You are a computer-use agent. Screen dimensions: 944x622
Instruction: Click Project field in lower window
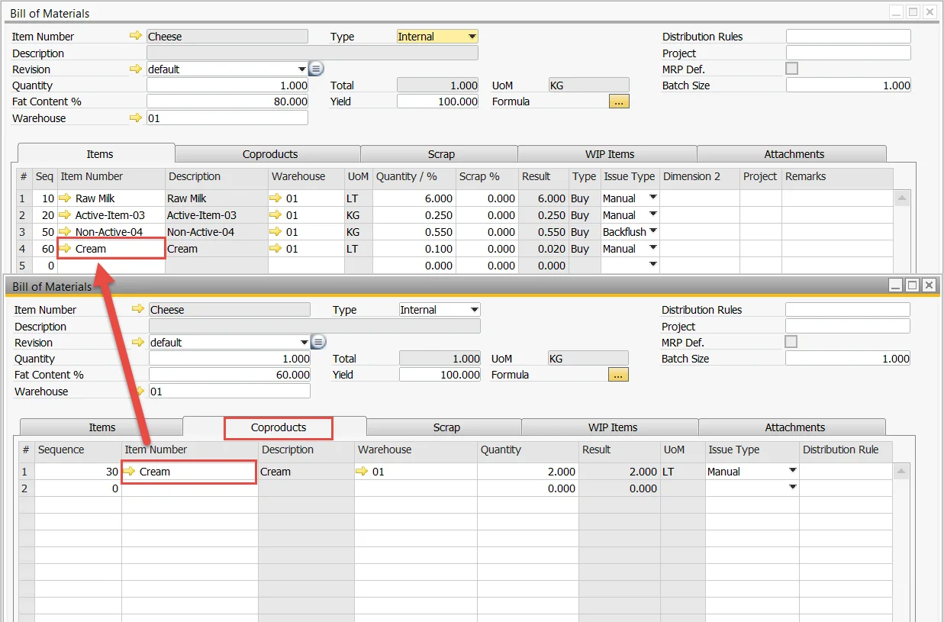pos(848,326)
